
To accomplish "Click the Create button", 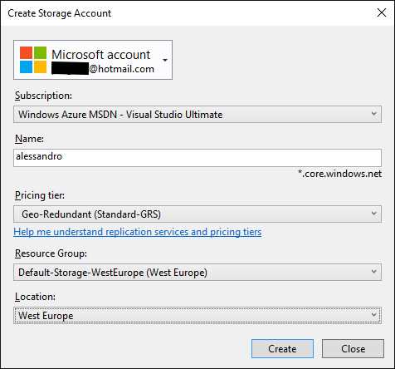I will click(282, 348).
